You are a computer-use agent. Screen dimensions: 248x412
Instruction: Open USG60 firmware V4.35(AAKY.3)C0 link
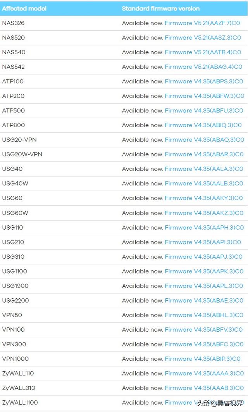[x=204, y=198]
